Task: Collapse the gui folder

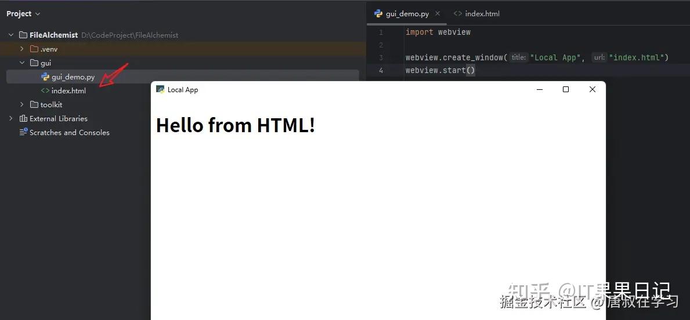Action: [21, 63]
